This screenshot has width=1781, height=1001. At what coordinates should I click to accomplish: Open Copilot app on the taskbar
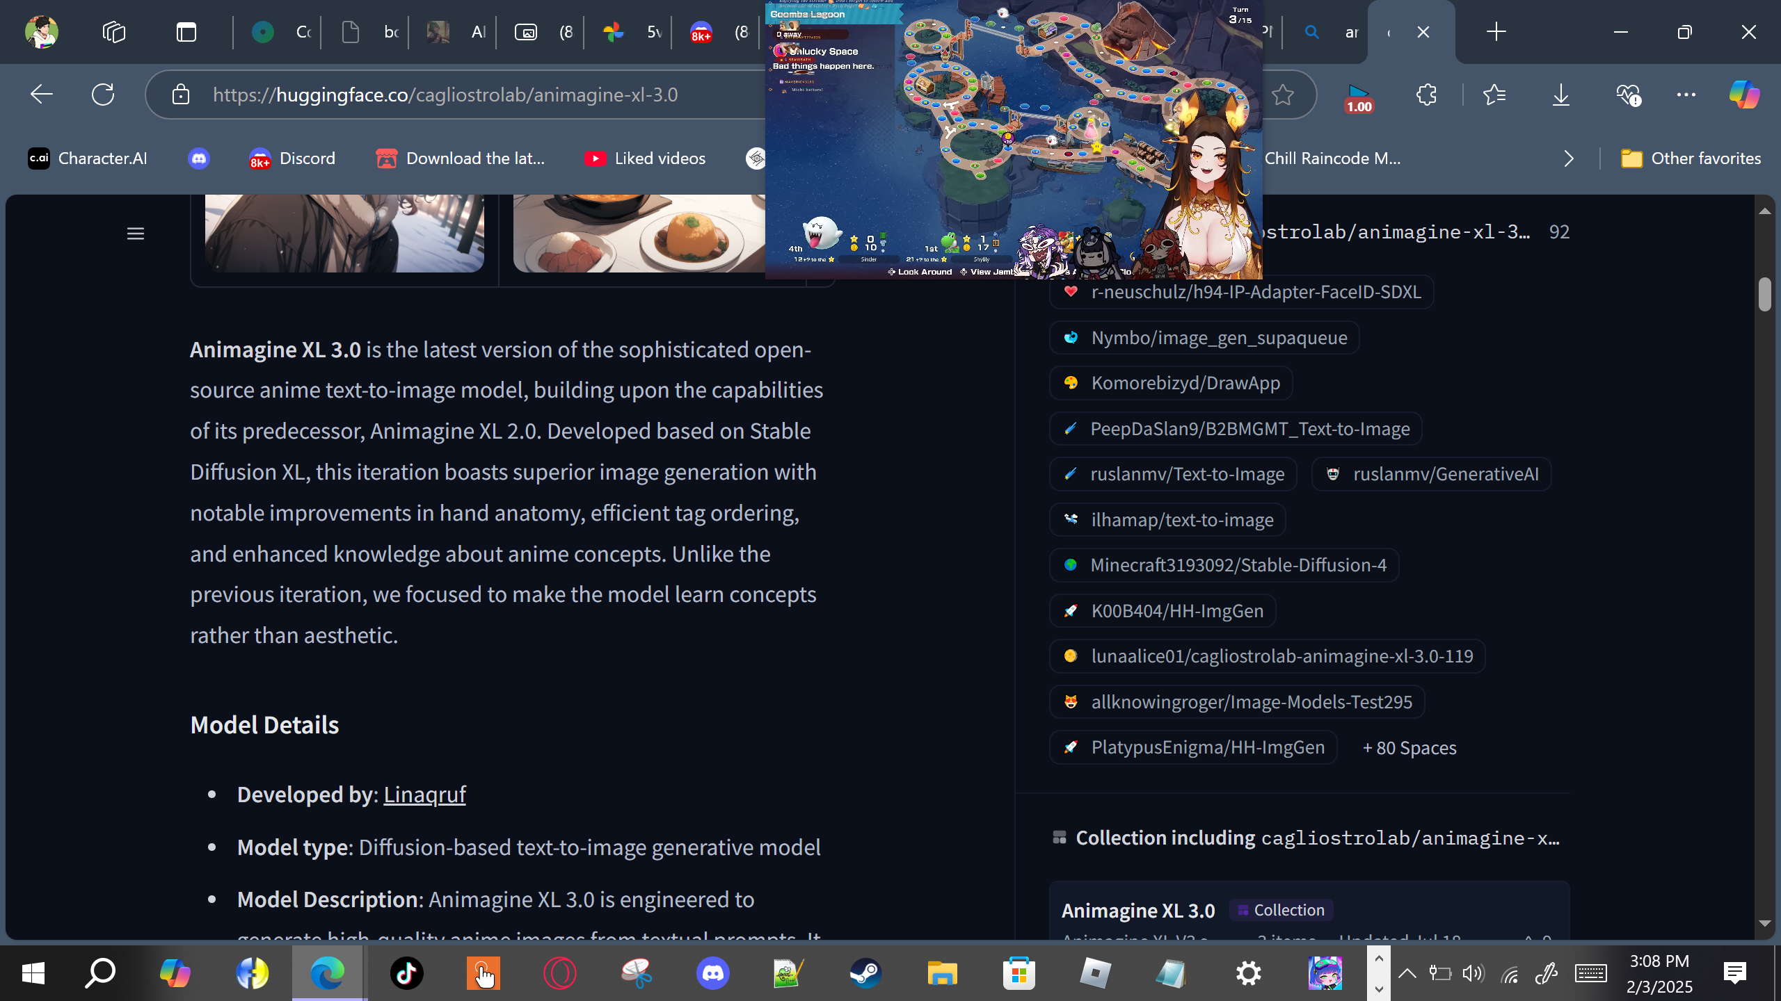tap(175, 973)
